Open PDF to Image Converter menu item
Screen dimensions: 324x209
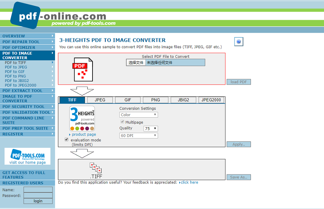pyautogui.click(x=27, y=55)
